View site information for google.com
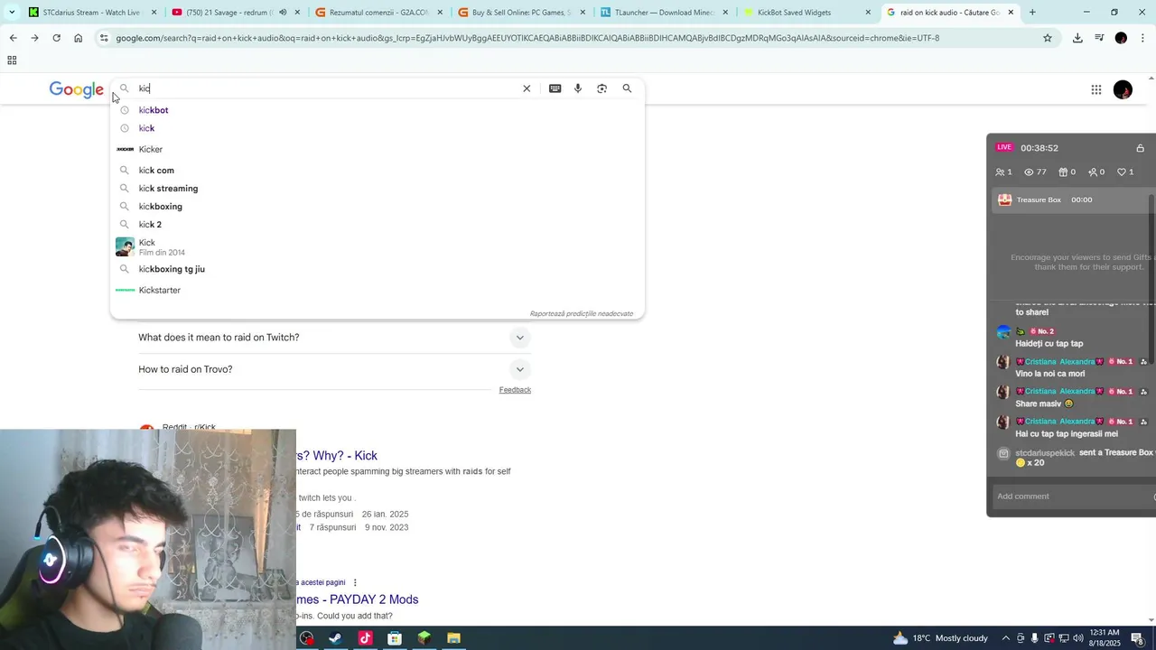Image resolution: width=1156 pixels, height=650 pixels. [x=105, y=38]
